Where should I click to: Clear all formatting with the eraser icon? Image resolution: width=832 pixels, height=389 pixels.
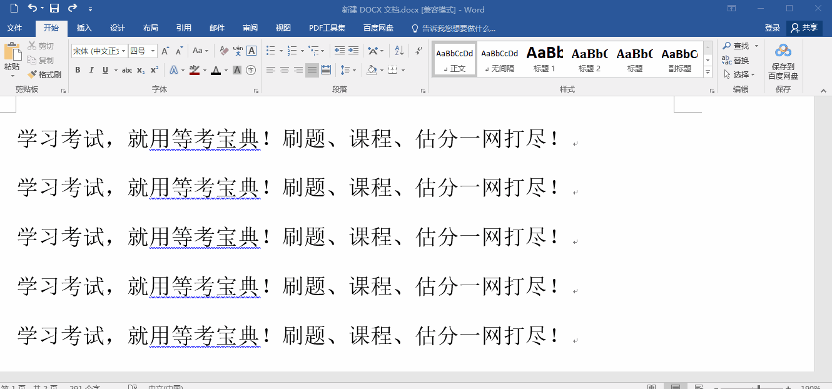224,51
